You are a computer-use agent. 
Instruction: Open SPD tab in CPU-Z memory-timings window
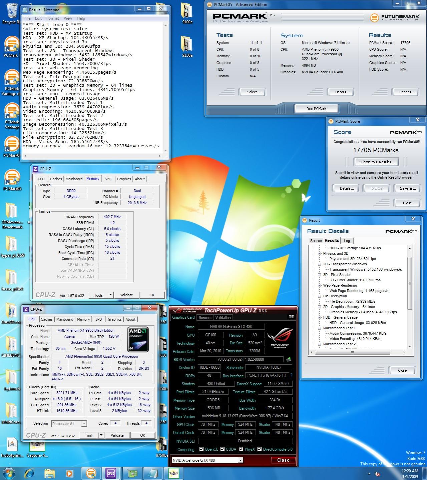click(x=108, y=179)
